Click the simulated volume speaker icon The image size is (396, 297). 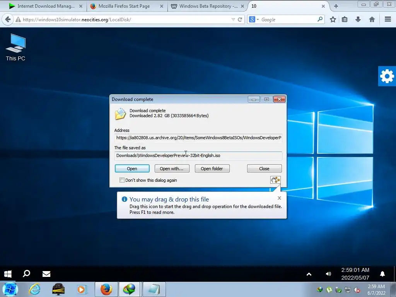(x=328, y=274)
